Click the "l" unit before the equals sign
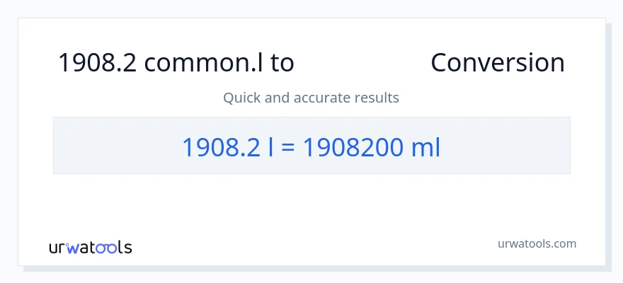The image size is (623, 283). (273, 146)
